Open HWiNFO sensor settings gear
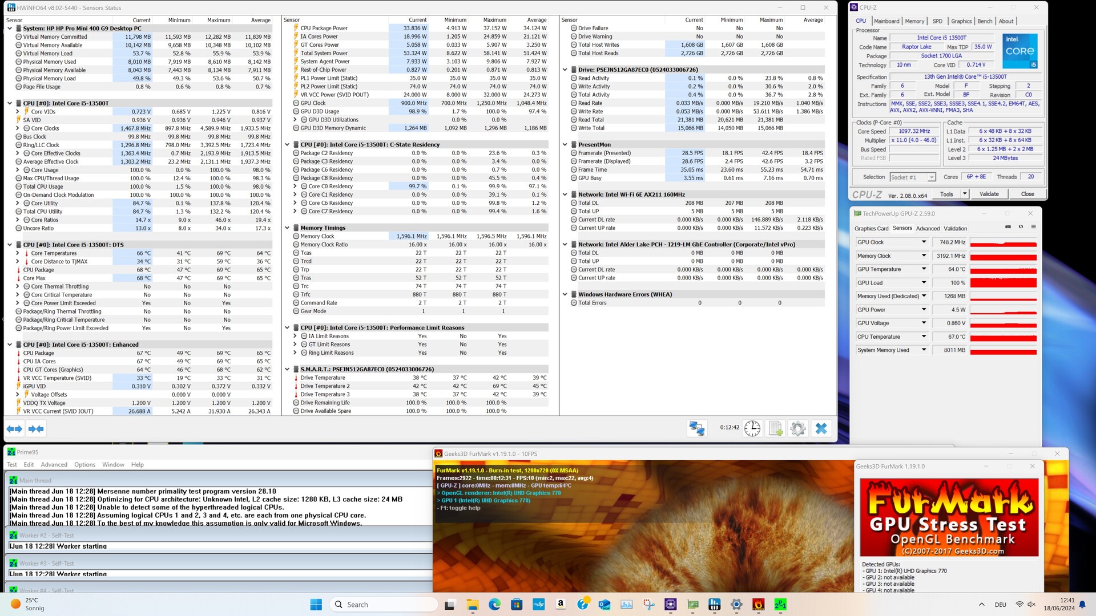1096x616 pixels. (798, 428)
